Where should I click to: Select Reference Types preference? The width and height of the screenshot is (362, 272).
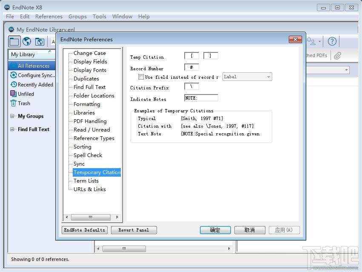point(94,138)
